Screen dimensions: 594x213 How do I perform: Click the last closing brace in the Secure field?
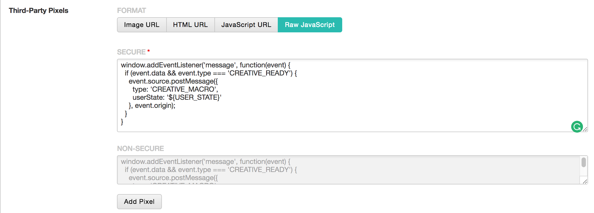click(122, 122)
